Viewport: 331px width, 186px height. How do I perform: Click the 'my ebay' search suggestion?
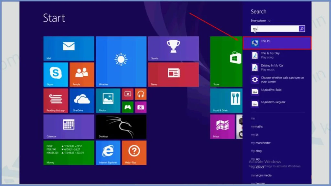pos(256,151)
